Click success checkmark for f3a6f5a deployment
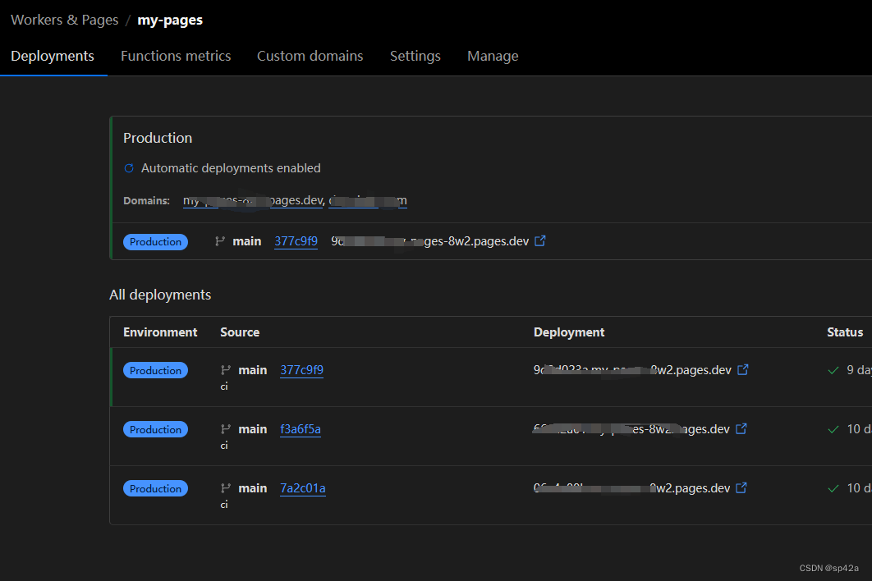The height and width of the screenshot is (581, 872). coord(833,429)
